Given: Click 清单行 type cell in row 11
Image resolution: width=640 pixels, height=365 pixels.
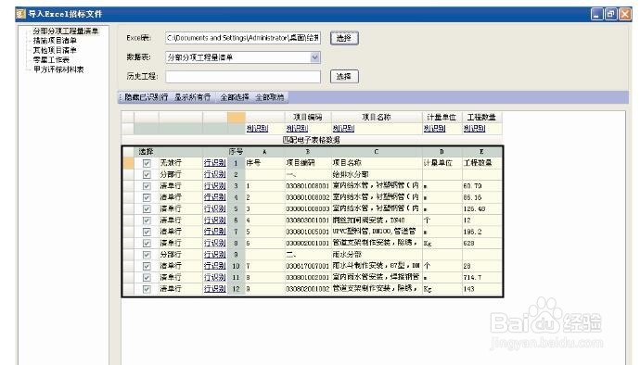Looking at the screenshot, I should [181, 277].
